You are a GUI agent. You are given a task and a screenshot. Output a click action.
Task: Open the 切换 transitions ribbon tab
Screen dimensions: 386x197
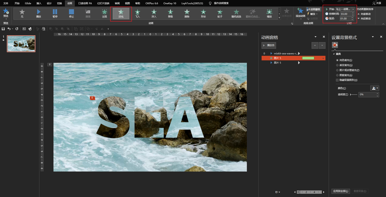[59, 3]
